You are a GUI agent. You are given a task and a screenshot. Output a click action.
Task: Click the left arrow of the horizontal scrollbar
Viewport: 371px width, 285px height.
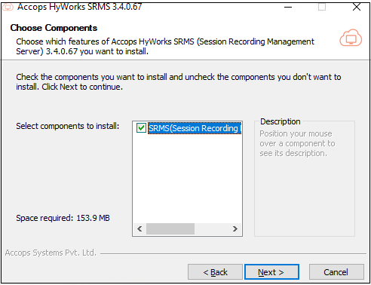coord(140,228)
